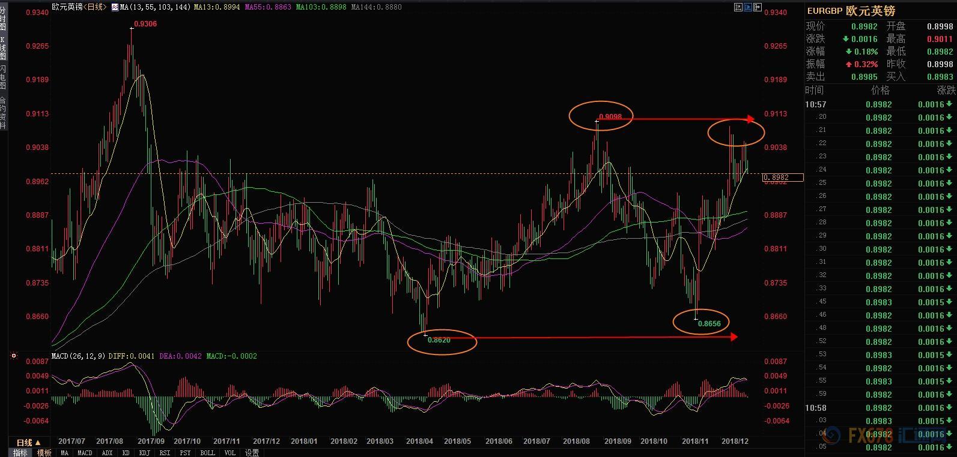Click the 0.8982 current price marker label
Image resolution: width=957 pixels, height=457 pixels.
[x=783, y=177]
